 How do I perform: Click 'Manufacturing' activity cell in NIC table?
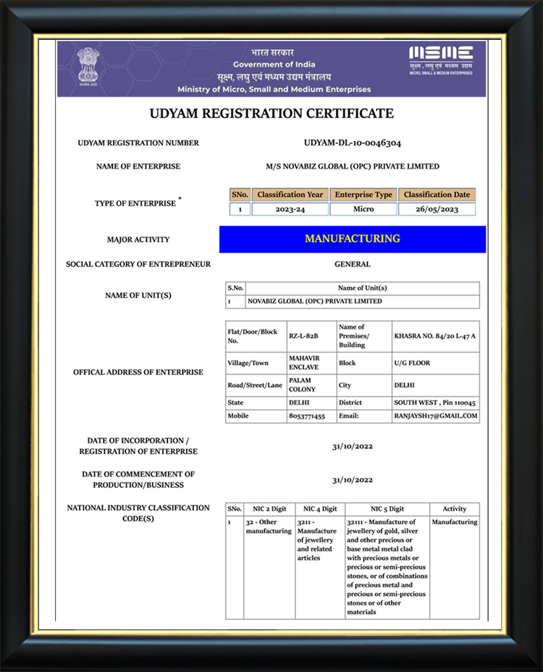pyautogui.click(x=455, y=568)
